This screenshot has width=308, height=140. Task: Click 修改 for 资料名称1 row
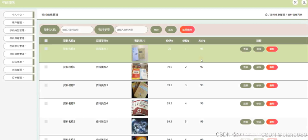pos(259,49)
